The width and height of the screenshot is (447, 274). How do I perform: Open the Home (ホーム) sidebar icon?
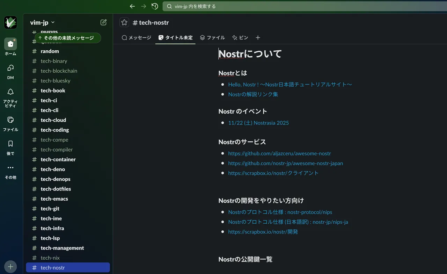10,44
